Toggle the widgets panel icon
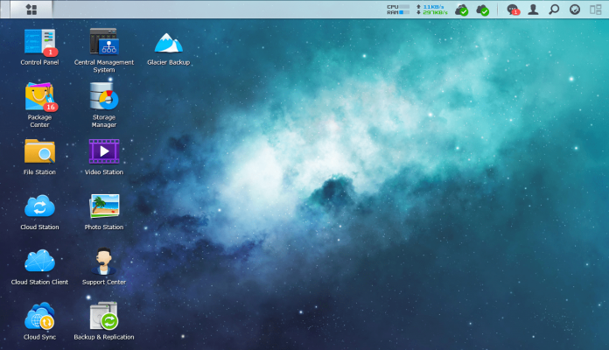 pos(595,10)
